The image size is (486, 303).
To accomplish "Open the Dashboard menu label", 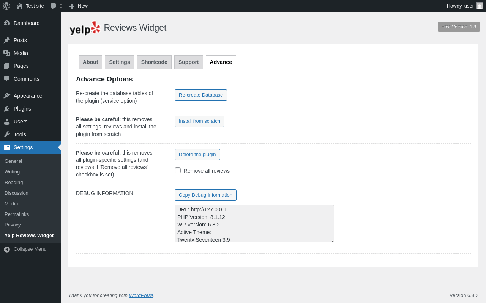I will (x=27, y=23).
